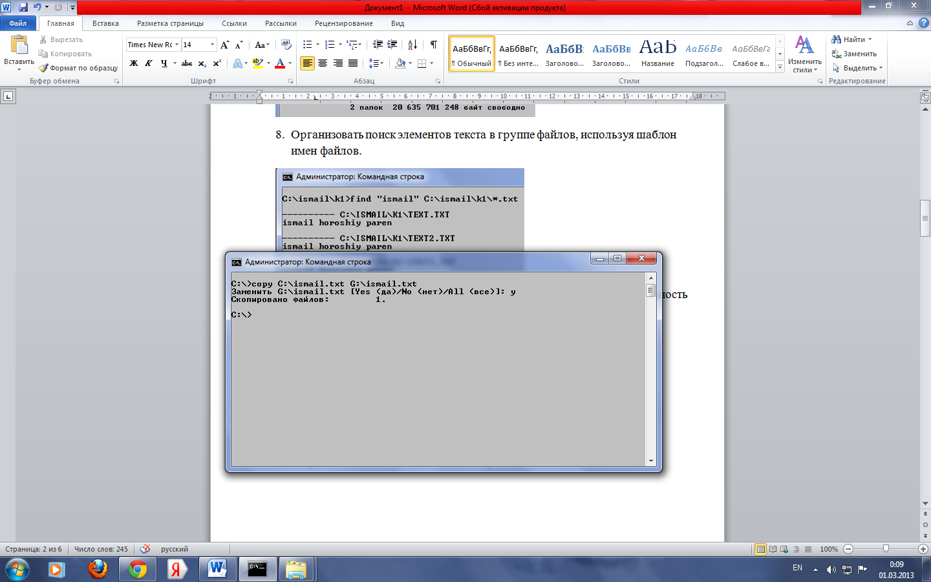Toggle superscript formatting

[217, 63]
